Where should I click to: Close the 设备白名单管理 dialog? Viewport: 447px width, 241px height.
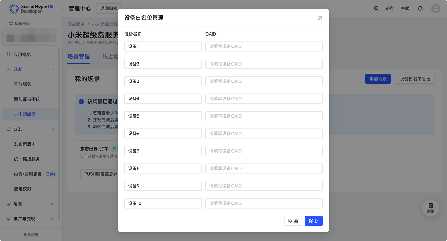tap(320, 18)
